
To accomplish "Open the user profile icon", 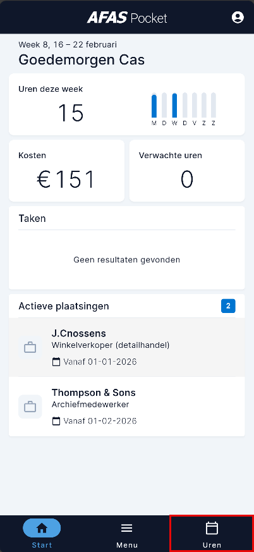I will tap(238, 17).
